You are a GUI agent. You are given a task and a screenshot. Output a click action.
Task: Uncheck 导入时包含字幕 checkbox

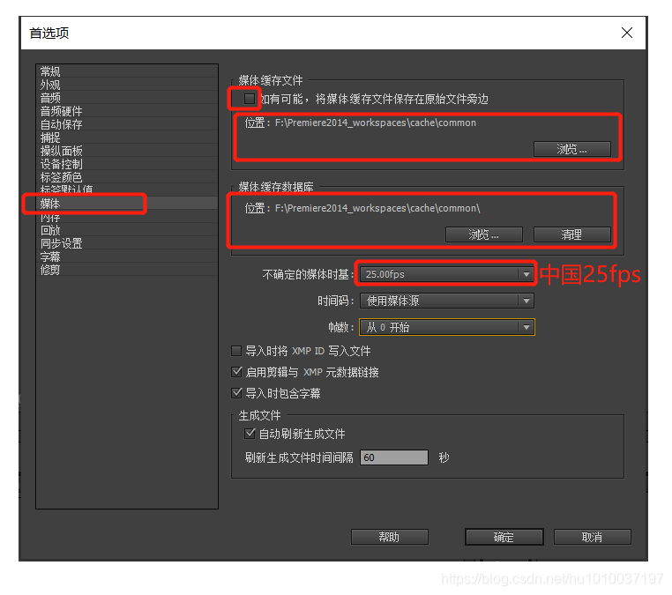[x=236, y=393]
